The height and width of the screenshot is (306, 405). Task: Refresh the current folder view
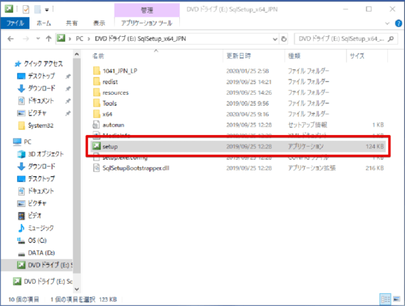pos(284,39)
